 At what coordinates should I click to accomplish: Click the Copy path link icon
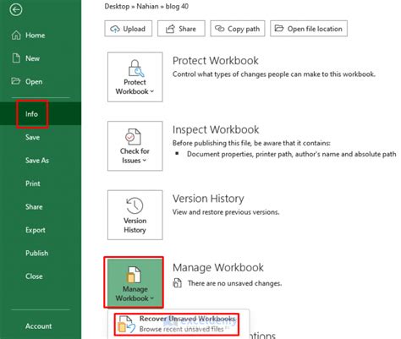click(220, 29)
